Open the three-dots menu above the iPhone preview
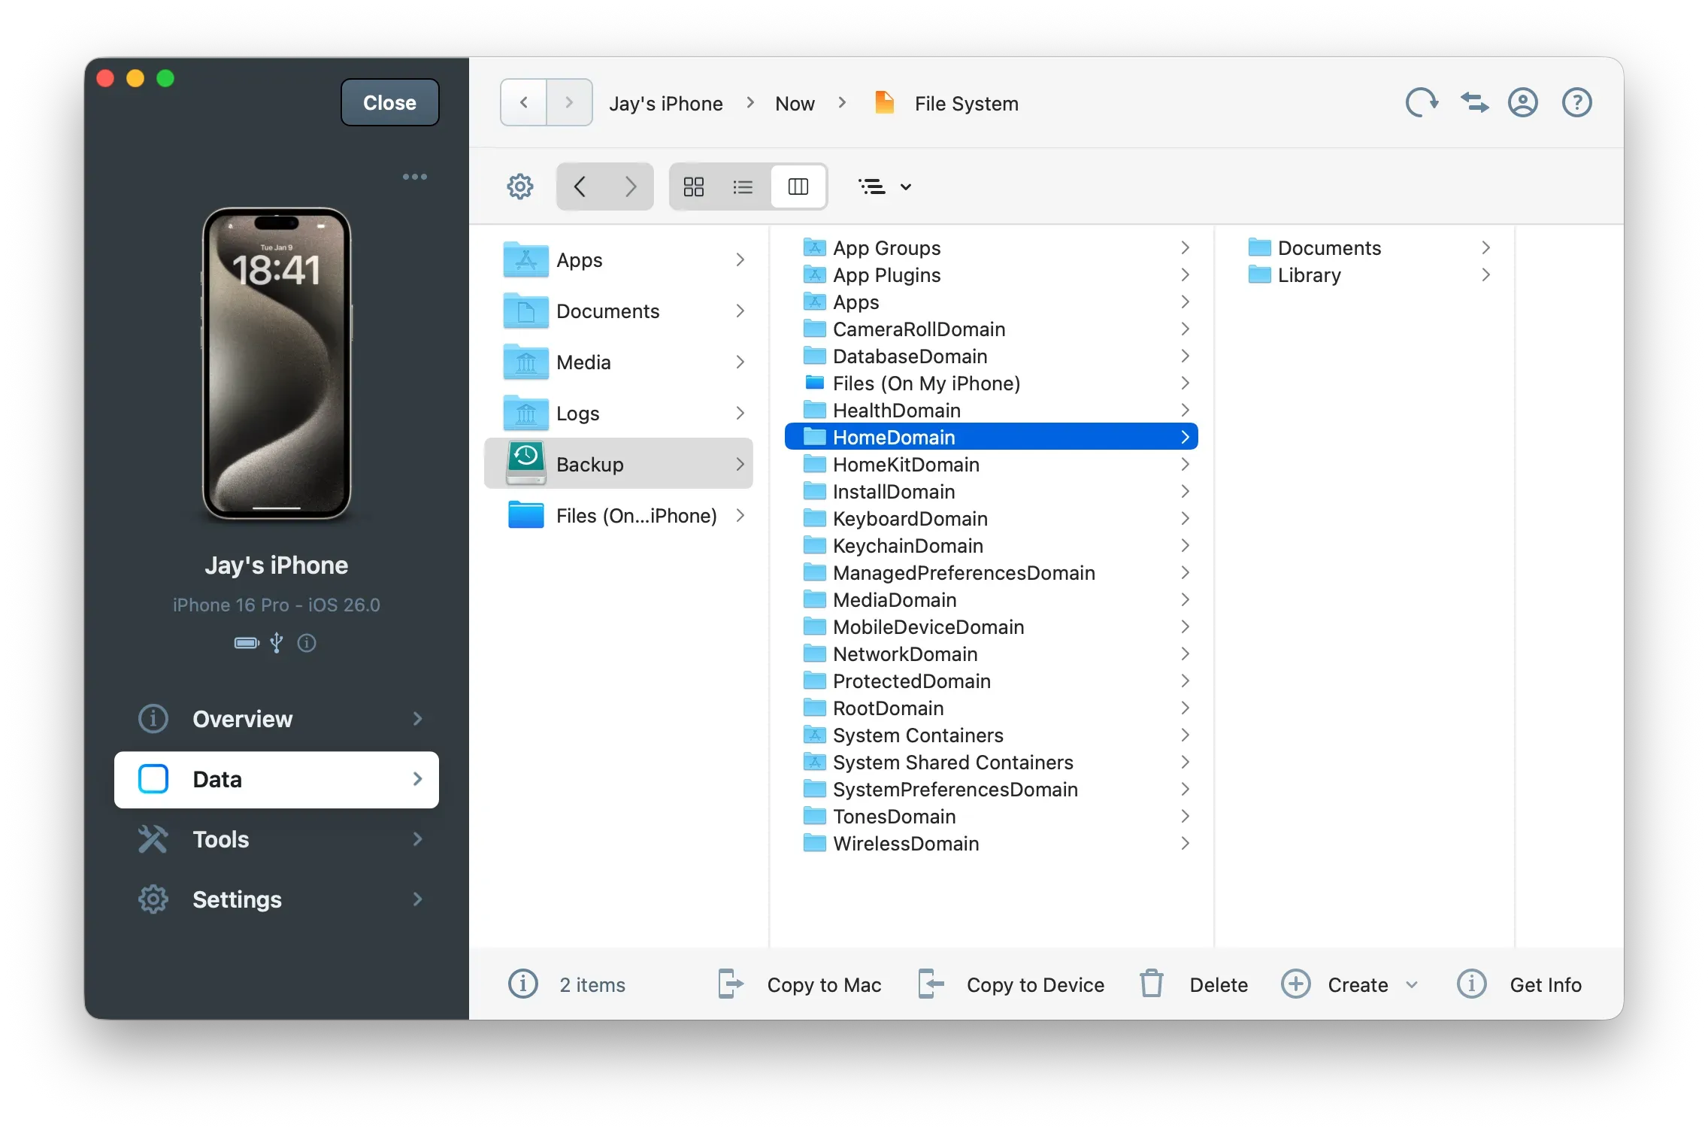Image resolution: width=1708 pixels, height=1131 pixels. pos(414,176)
